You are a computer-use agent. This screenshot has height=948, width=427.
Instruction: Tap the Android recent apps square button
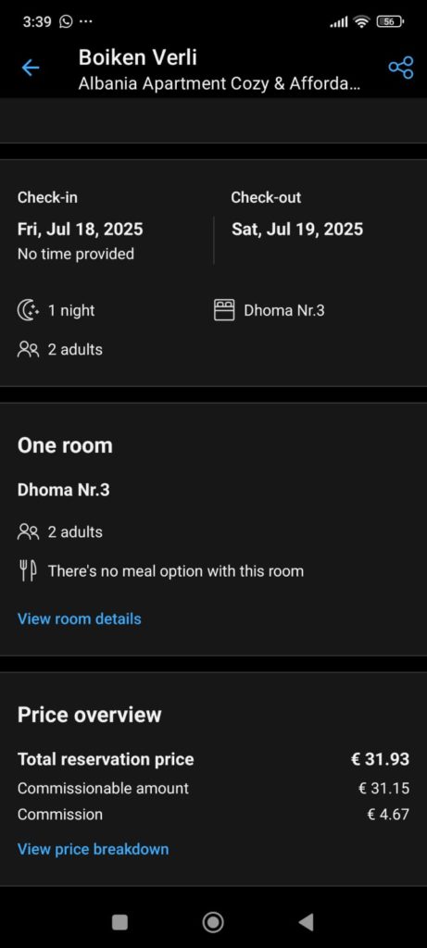pyautogui.click(x=119, y=922)
